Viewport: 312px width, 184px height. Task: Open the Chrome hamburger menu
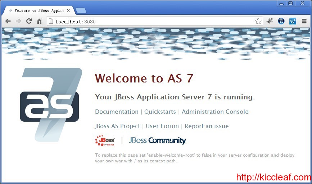point(304,21)
